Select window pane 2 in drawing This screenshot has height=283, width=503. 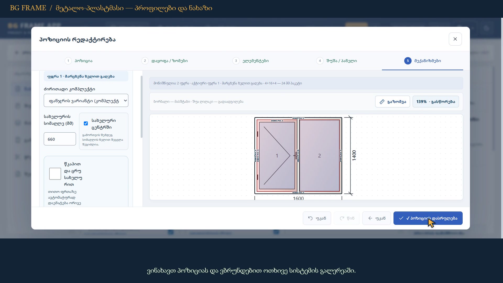click(319, 156)
